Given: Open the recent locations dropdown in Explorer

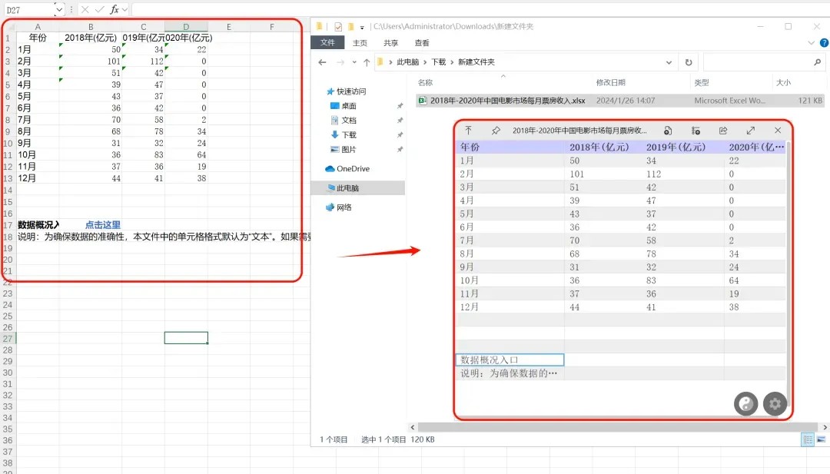Looking at the screenshot, I should [354, 62].
